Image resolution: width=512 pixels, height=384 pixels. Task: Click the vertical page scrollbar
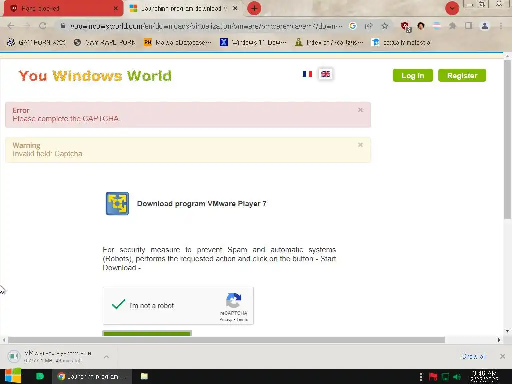pos(507,139)
